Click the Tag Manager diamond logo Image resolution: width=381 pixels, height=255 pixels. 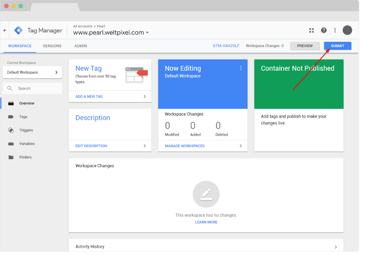coord(18,30)
